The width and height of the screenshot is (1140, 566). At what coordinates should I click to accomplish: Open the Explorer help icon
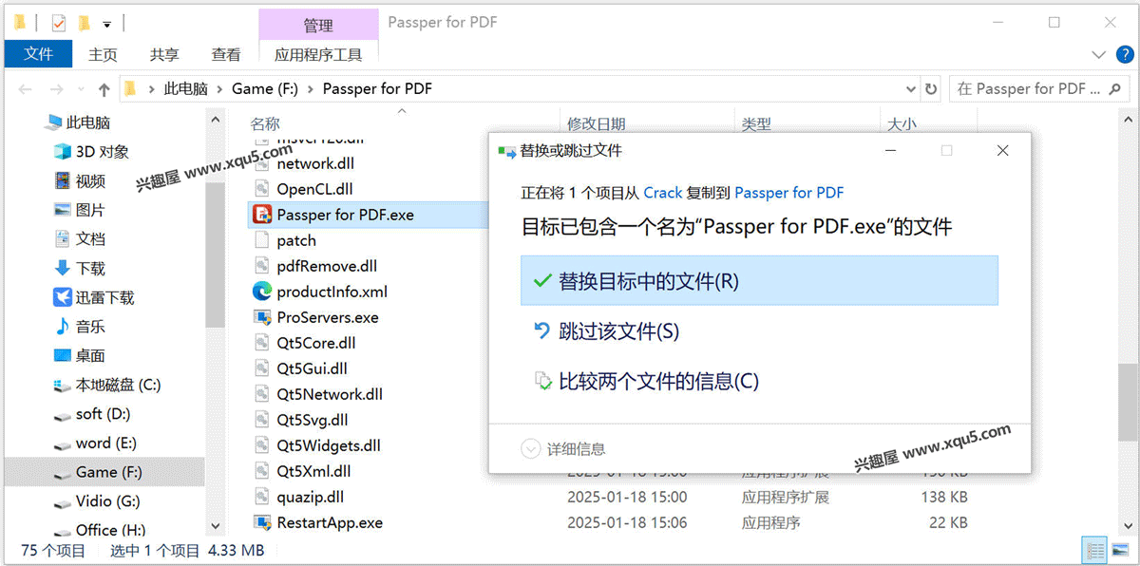(x=1123, y=54)
